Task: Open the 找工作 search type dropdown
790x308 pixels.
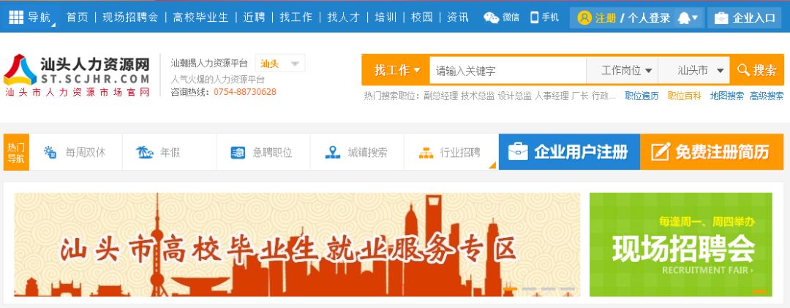Action: (396, 70)
